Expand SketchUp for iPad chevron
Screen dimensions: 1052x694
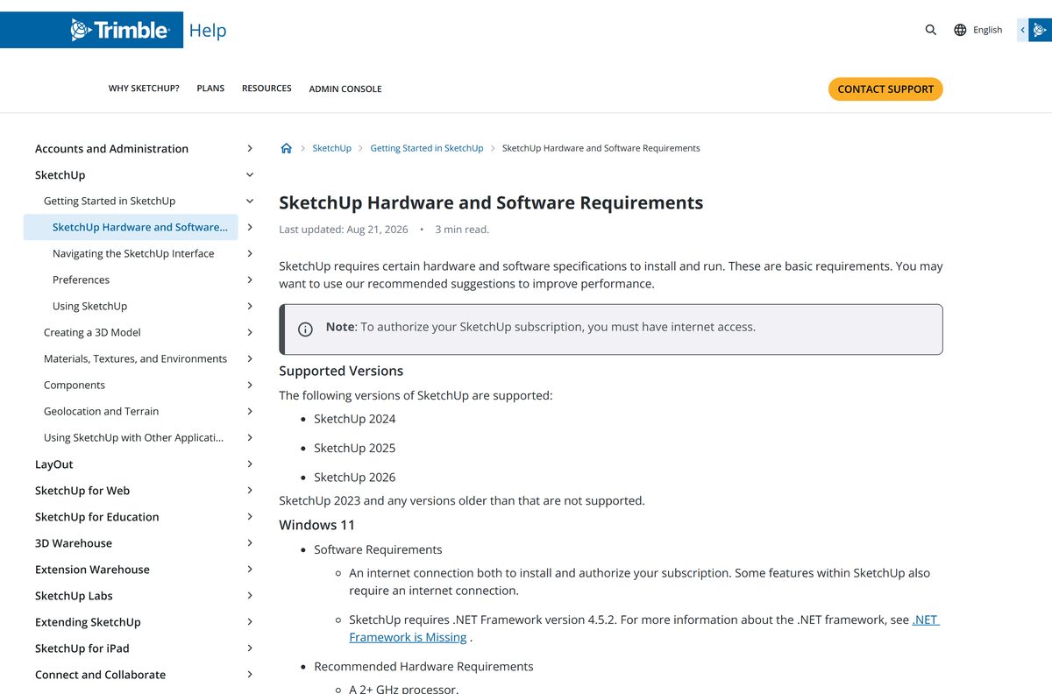pos(250,648)
